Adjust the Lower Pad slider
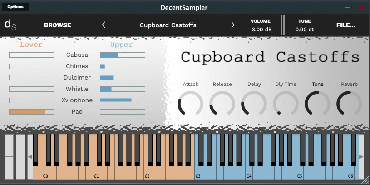The height and width of the screenshot is (185, 370). point(32,112)
